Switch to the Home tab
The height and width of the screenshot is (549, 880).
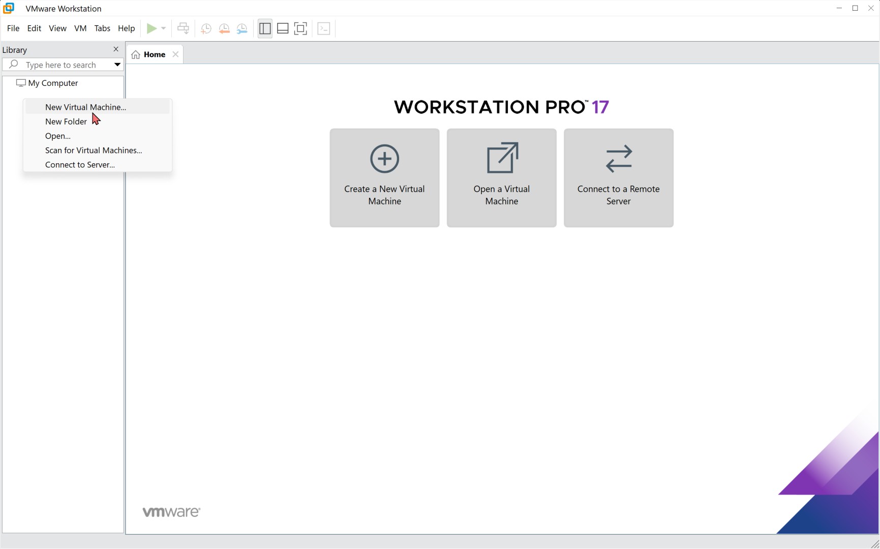tap(155, 54)
